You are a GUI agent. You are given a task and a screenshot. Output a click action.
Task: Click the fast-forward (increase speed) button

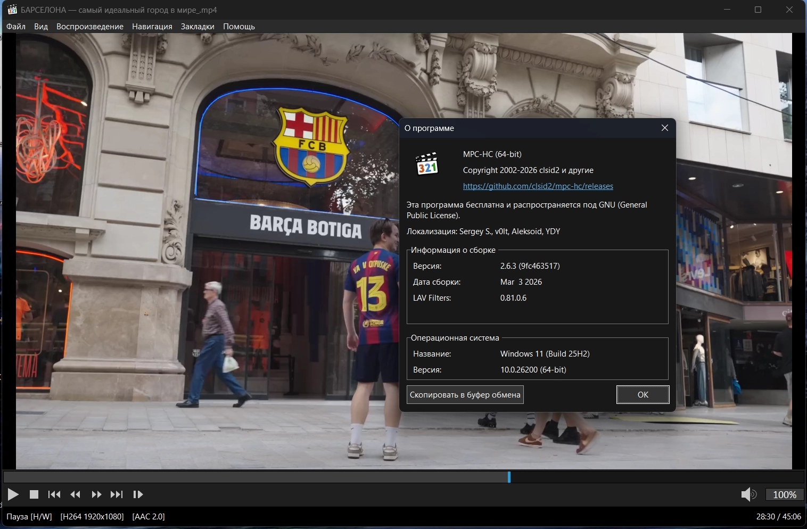point(96,494)
